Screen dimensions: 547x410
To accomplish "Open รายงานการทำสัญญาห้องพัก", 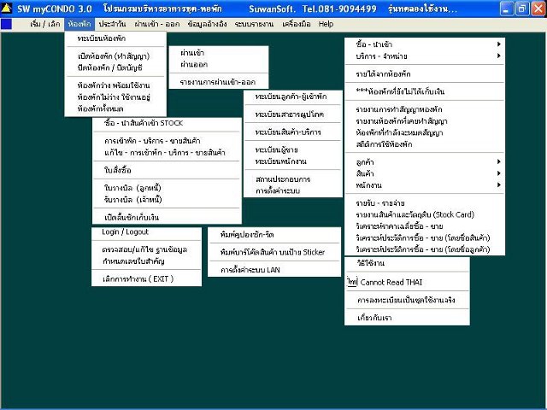I will click(x=425, y=109).
